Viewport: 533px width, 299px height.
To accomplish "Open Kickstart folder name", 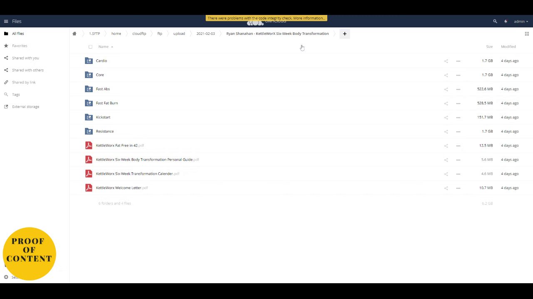I will (103, 117).
